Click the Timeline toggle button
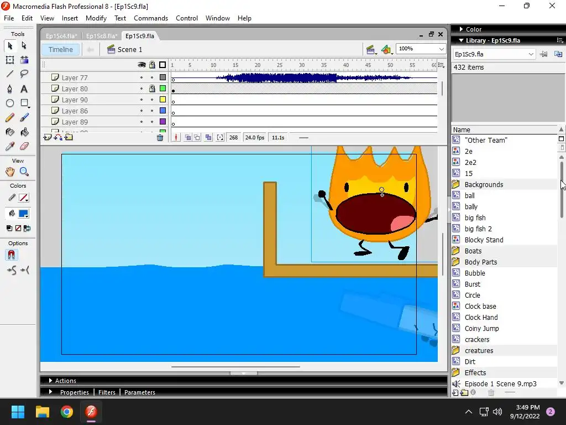This screenshot has width=566, height=425. pyautogui.click(x=61, y=49)
